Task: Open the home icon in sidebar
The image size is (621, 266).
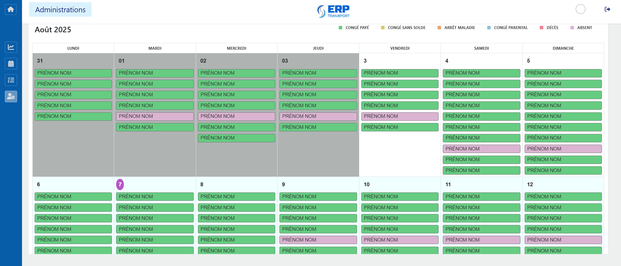Action: point(11,9)
